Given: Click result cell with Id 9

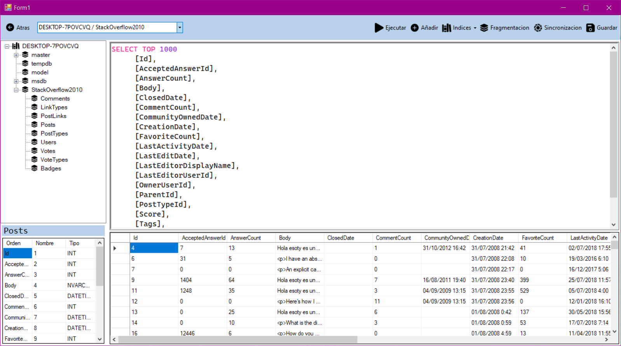Looking at the screenshot, I should [154, 280].
